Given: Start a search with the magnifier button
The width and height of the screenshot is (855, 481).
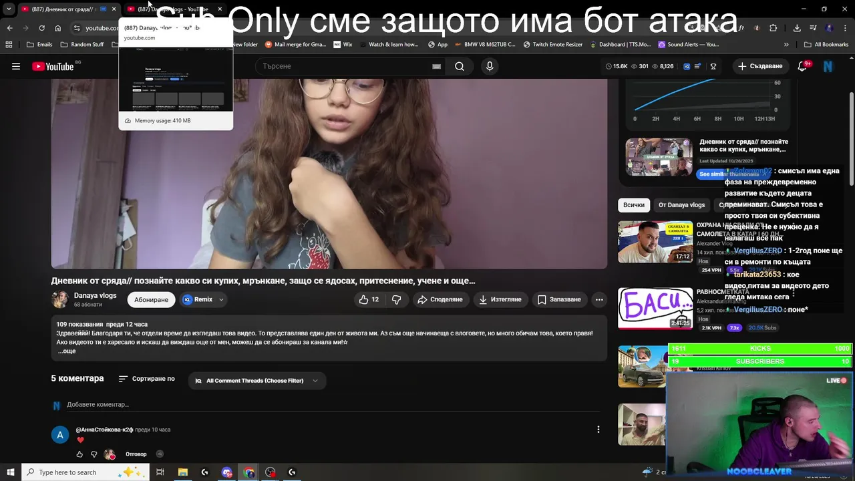Looking at the screenshot, I should tap(460, 66).
